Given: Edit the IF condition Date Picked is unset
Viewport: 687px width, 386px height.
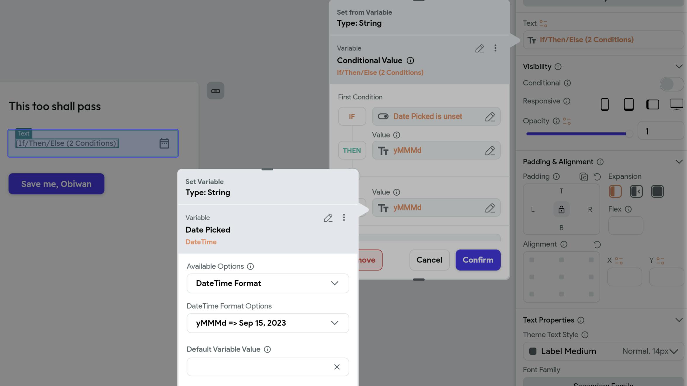Looking at the screenshot, I should [x=490, y=117].
